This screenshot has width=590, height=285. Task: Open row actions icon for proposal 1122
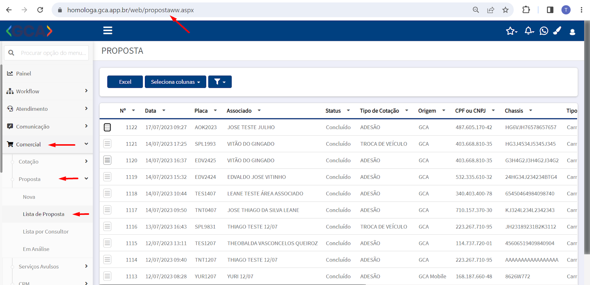point(107,127)
